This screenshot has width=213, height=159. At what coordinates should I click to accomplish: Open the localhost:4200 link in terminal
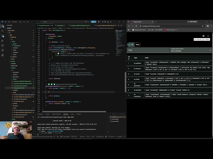55,131
